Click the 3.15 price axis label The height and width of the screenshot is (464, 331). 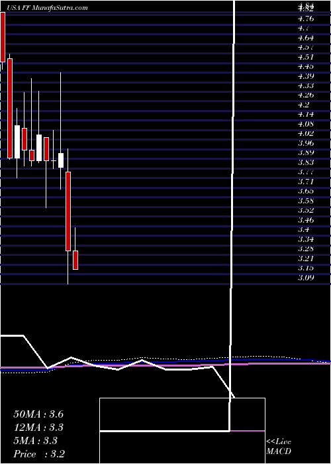click(306, 268)
